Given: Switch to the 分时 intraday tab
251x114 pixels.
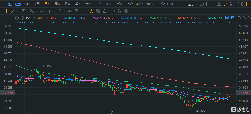Looking at the screenshot, I should click(27, 4).
